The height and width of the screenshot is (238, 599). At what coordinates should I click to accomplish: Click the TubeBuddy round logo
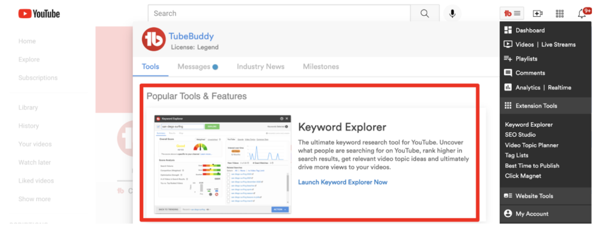click(x=154, y=39)
